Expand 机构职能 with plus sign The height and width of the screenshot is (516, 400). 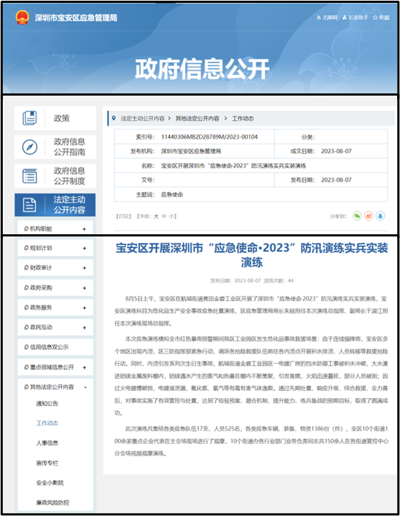(84, 229)
